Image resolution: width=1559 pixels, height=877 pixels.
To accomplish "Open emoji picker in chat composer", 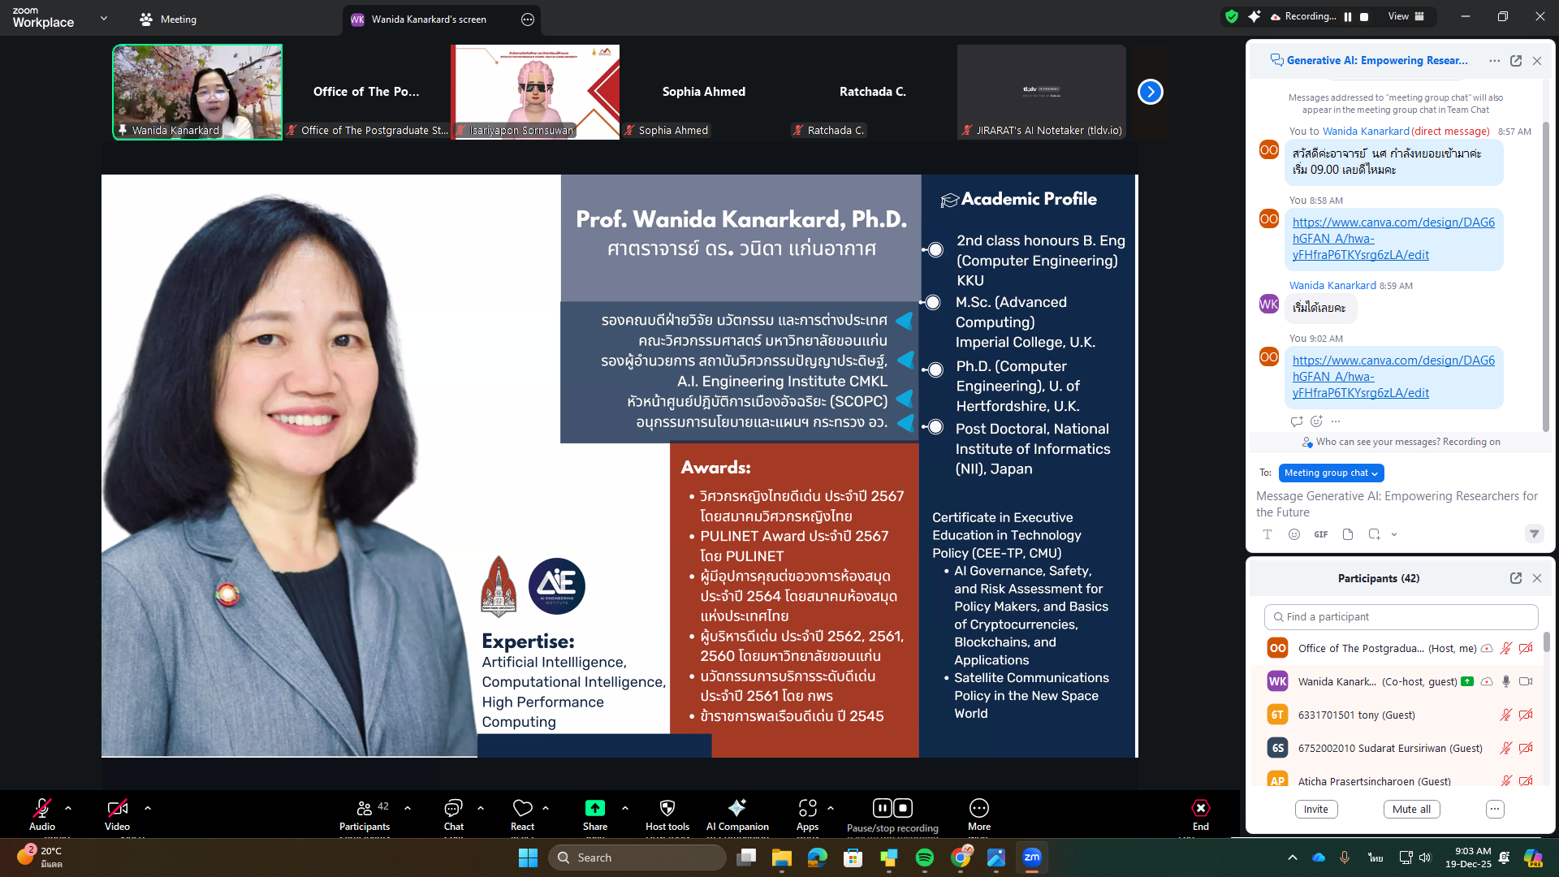I will coord(1294,534).
